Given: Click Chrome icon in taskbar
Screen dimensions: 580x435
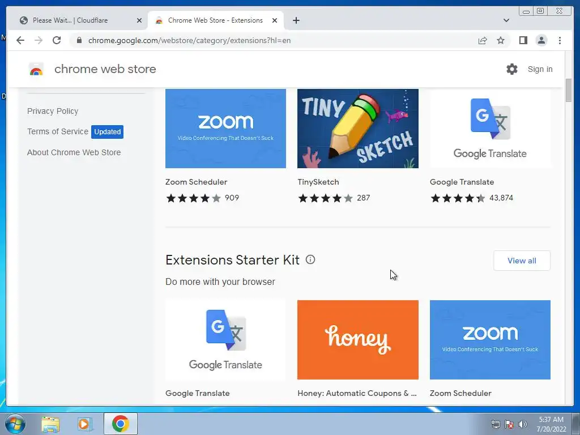Looking at the screenshot, I should click(120, 424).
